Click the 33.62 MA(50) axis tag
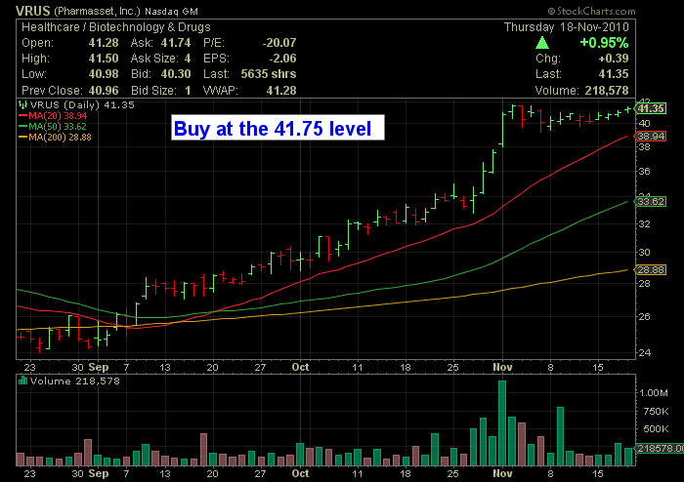The width and height of the screenshot is (684, 482). click(652, 201)
